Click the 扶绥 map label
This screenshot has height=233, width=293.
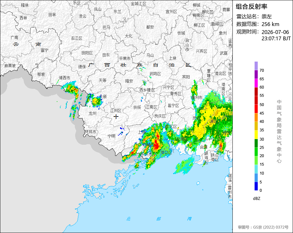coord(137,107)
